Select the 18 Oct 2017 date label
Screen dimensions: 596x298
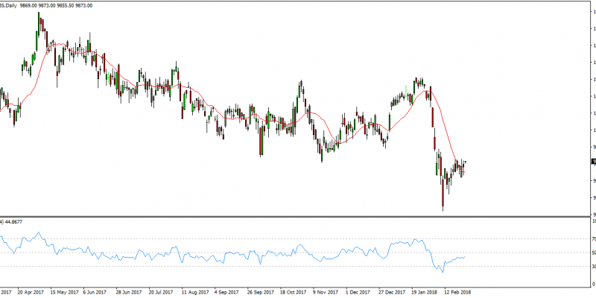pos(294,293)
